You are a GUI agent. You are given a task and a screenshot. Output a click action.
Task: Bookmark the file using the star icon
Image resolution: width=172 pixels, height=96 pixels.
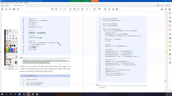point(6,9)
